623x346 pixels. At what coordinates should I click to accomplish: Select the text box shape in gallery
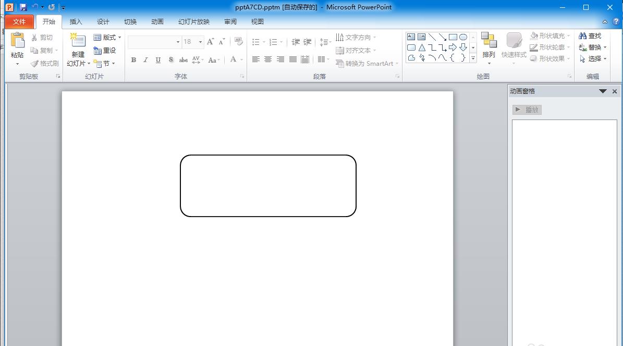point(411,37)
